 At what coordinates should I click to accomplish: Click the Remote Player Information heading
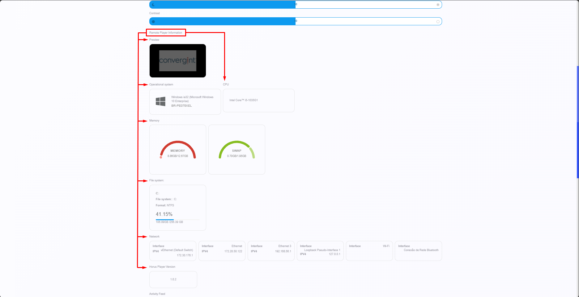[166, 33]
